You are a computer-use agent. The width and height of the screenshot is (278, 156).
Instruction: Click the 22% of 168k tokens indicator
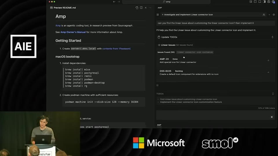(266, 108)
